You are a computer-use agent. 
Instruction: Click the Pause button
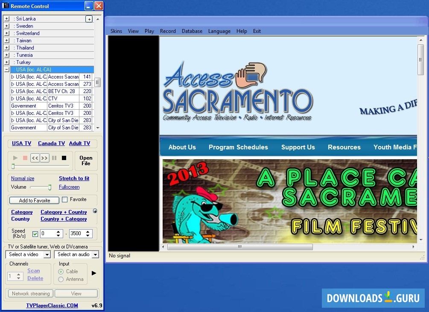click(54, 158)
